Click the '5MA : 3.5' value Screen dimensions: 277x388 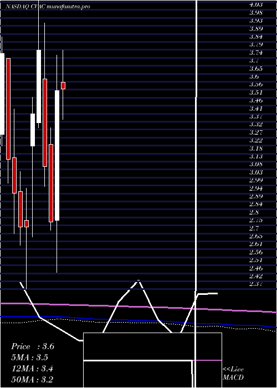30,358
